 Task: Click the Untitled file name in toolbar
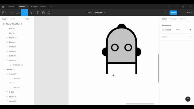(99, 13)
